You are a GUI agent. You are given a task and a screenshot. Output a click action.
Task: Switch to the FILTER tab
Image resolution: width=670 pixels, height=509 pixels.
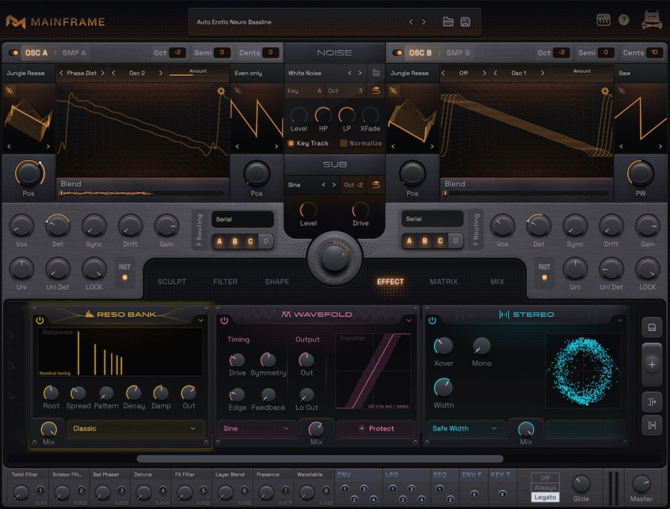225,282
